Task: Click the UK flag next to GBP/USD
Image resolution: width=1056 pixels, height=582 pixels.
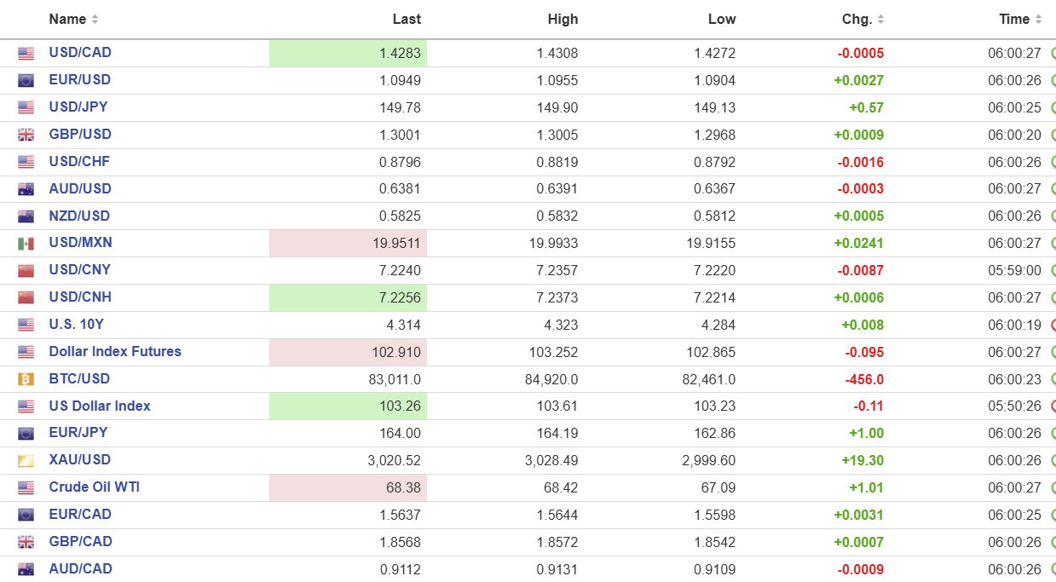Action: tap(26, 135)
